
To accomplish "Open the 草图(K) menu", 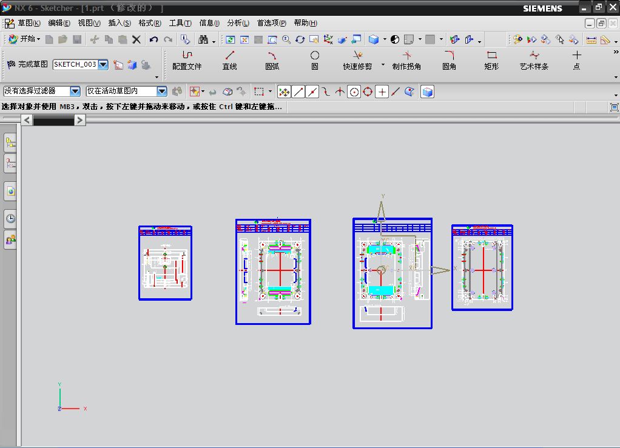I will (29, 23).
